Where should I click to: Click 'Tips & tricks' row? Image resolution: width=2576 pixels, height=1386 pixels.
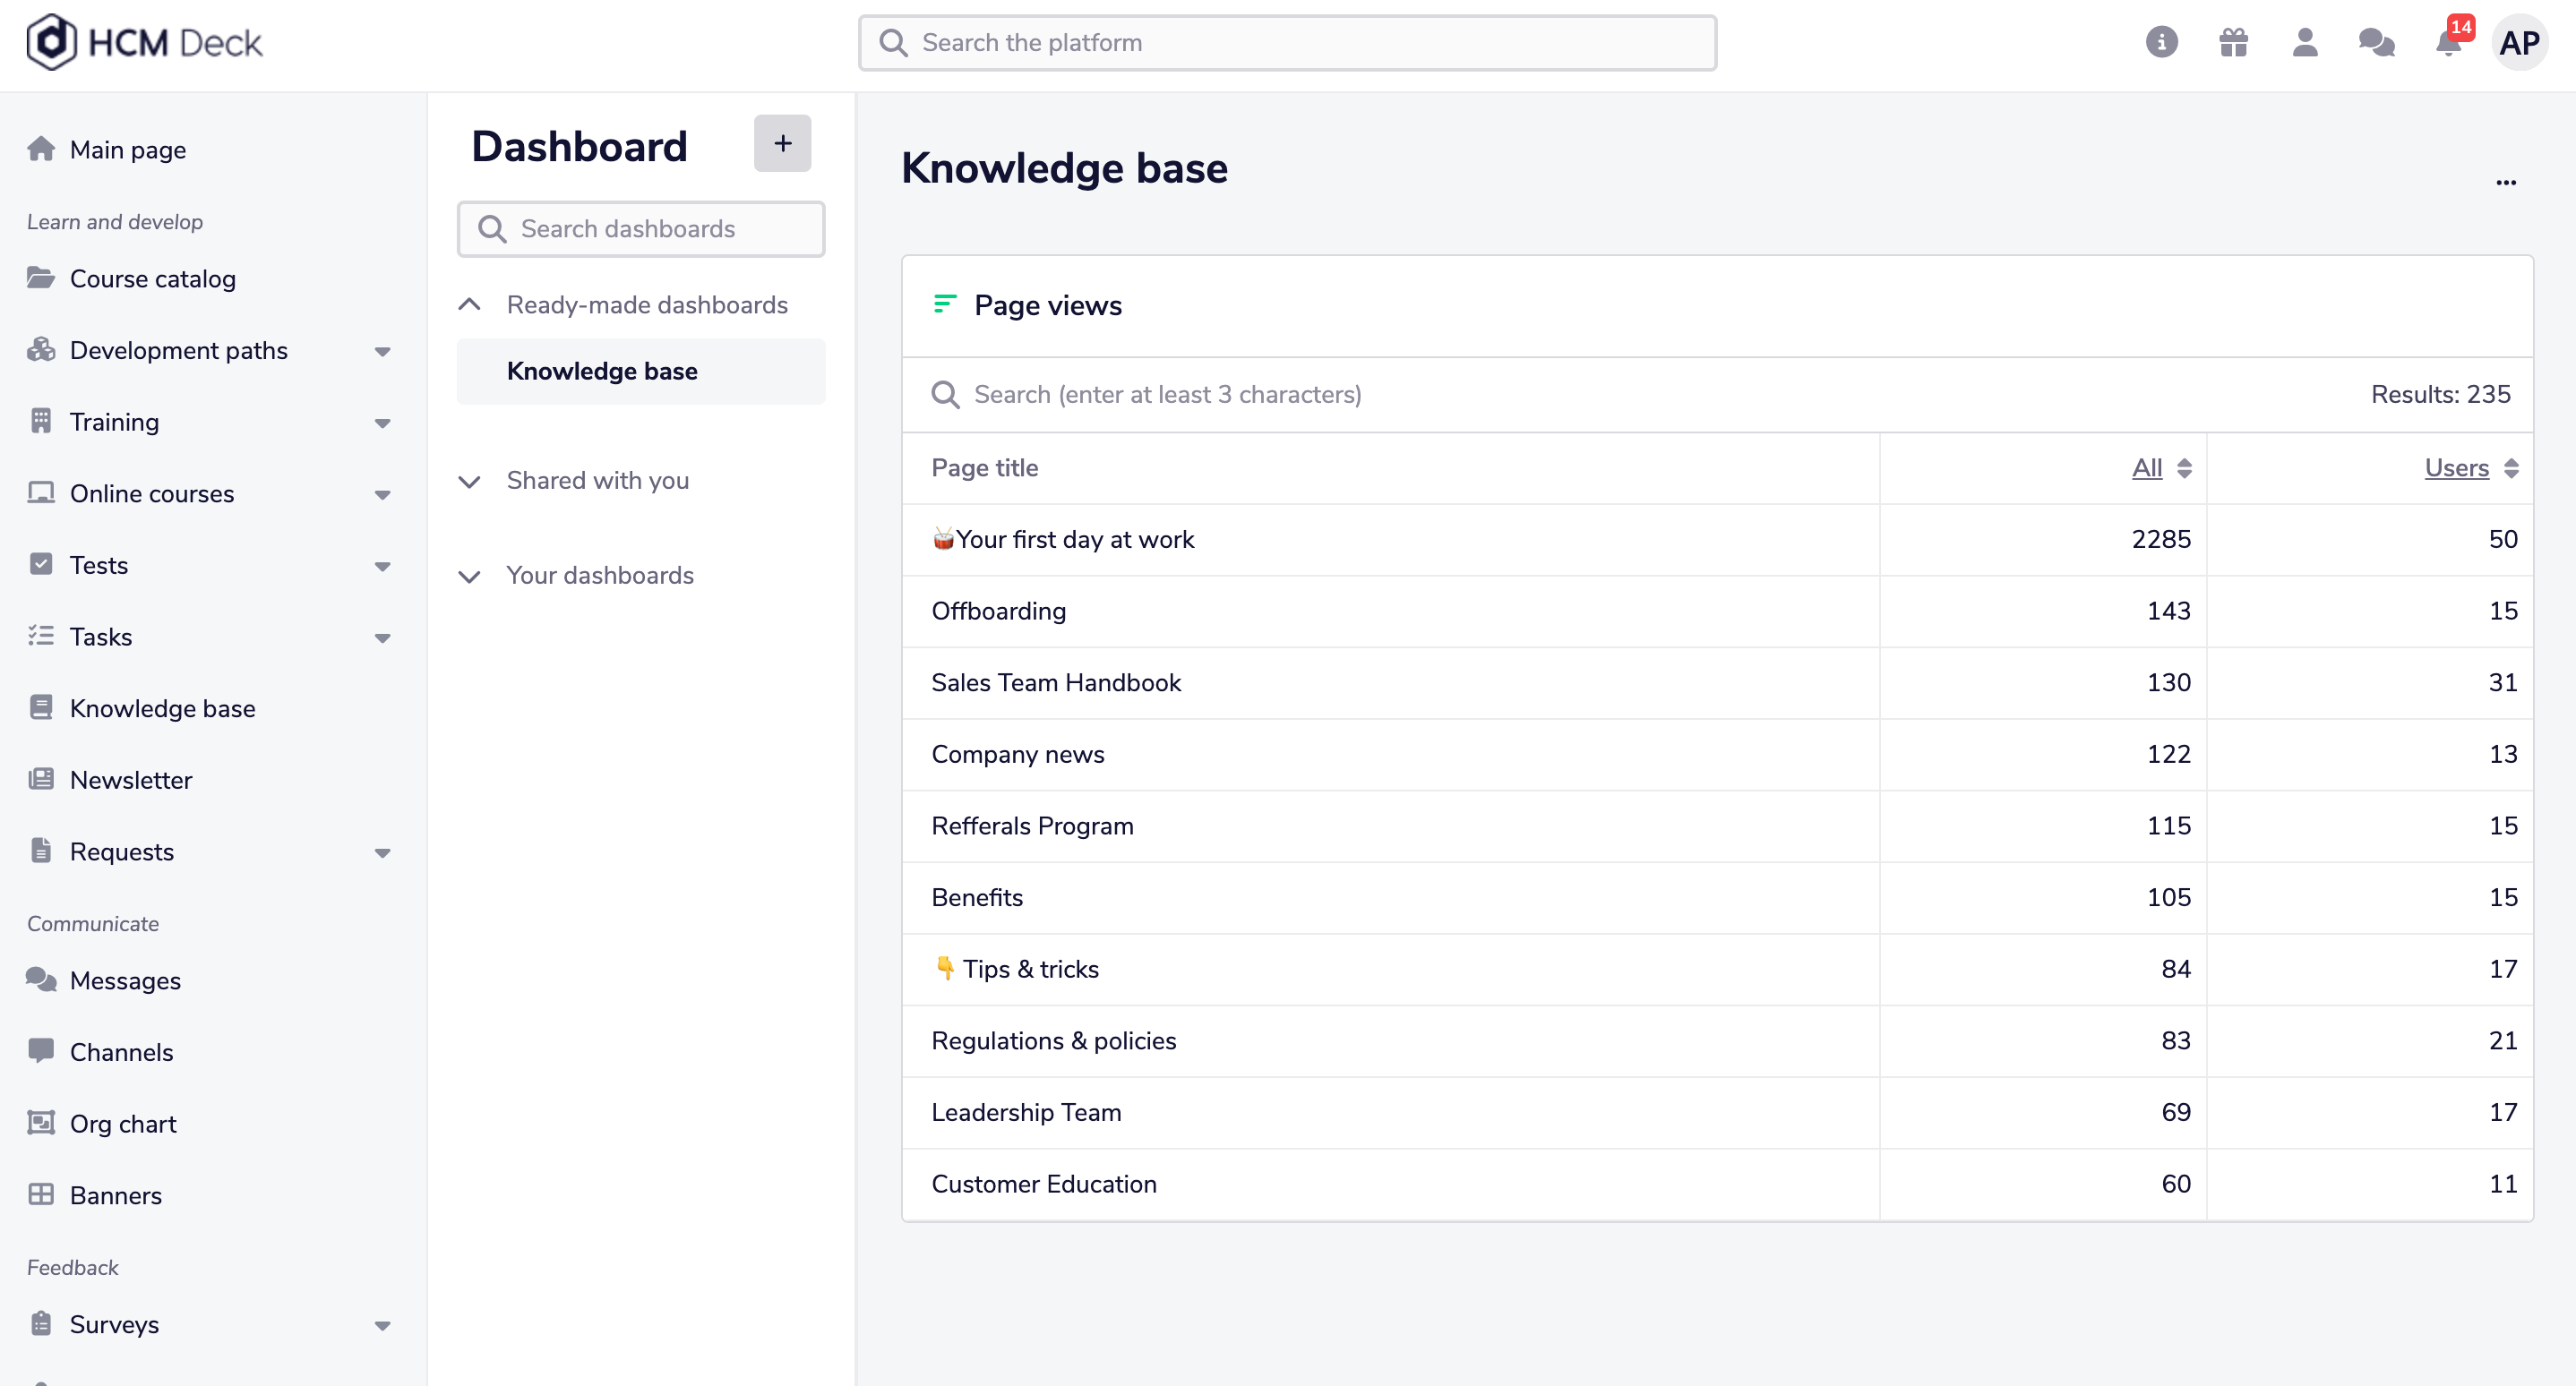1717,970
